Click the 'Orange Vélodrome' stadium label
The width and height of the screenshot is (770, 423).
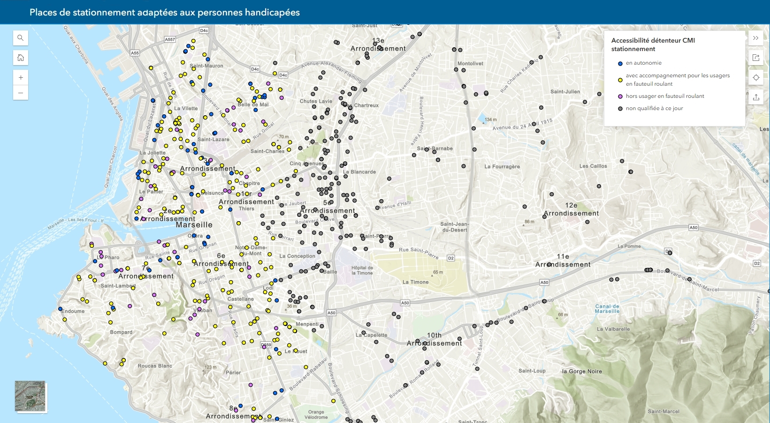click(x=316, y=415)
